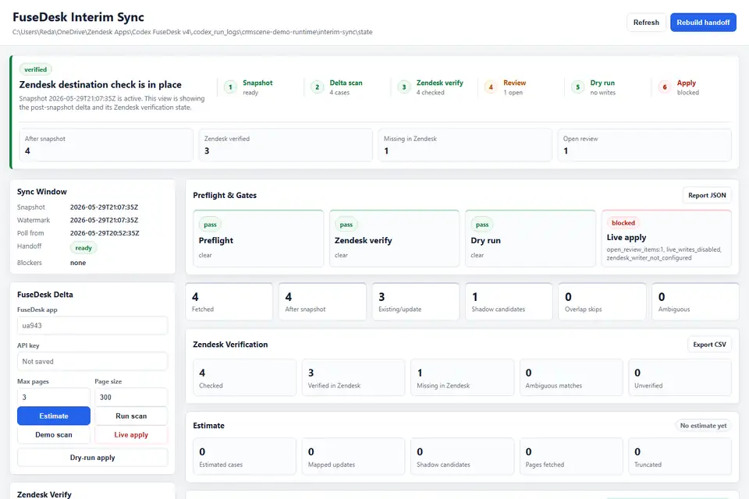The height and width of the screenshot is (499, 749).
Task: Select the Unverified card
Action: click(680, 377)
